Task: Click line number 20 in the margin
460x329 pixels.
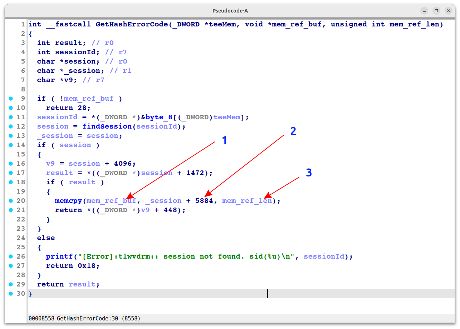Action: 21,200
